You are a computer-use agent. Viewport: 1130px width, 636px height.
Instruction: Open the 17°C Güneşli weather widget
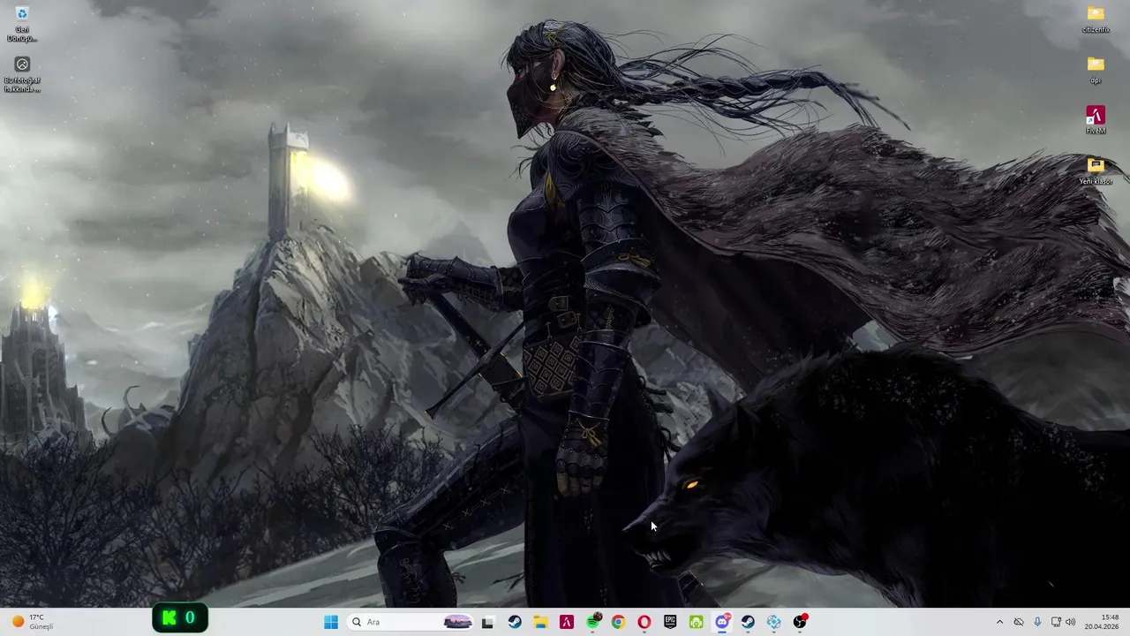point(34,622)
